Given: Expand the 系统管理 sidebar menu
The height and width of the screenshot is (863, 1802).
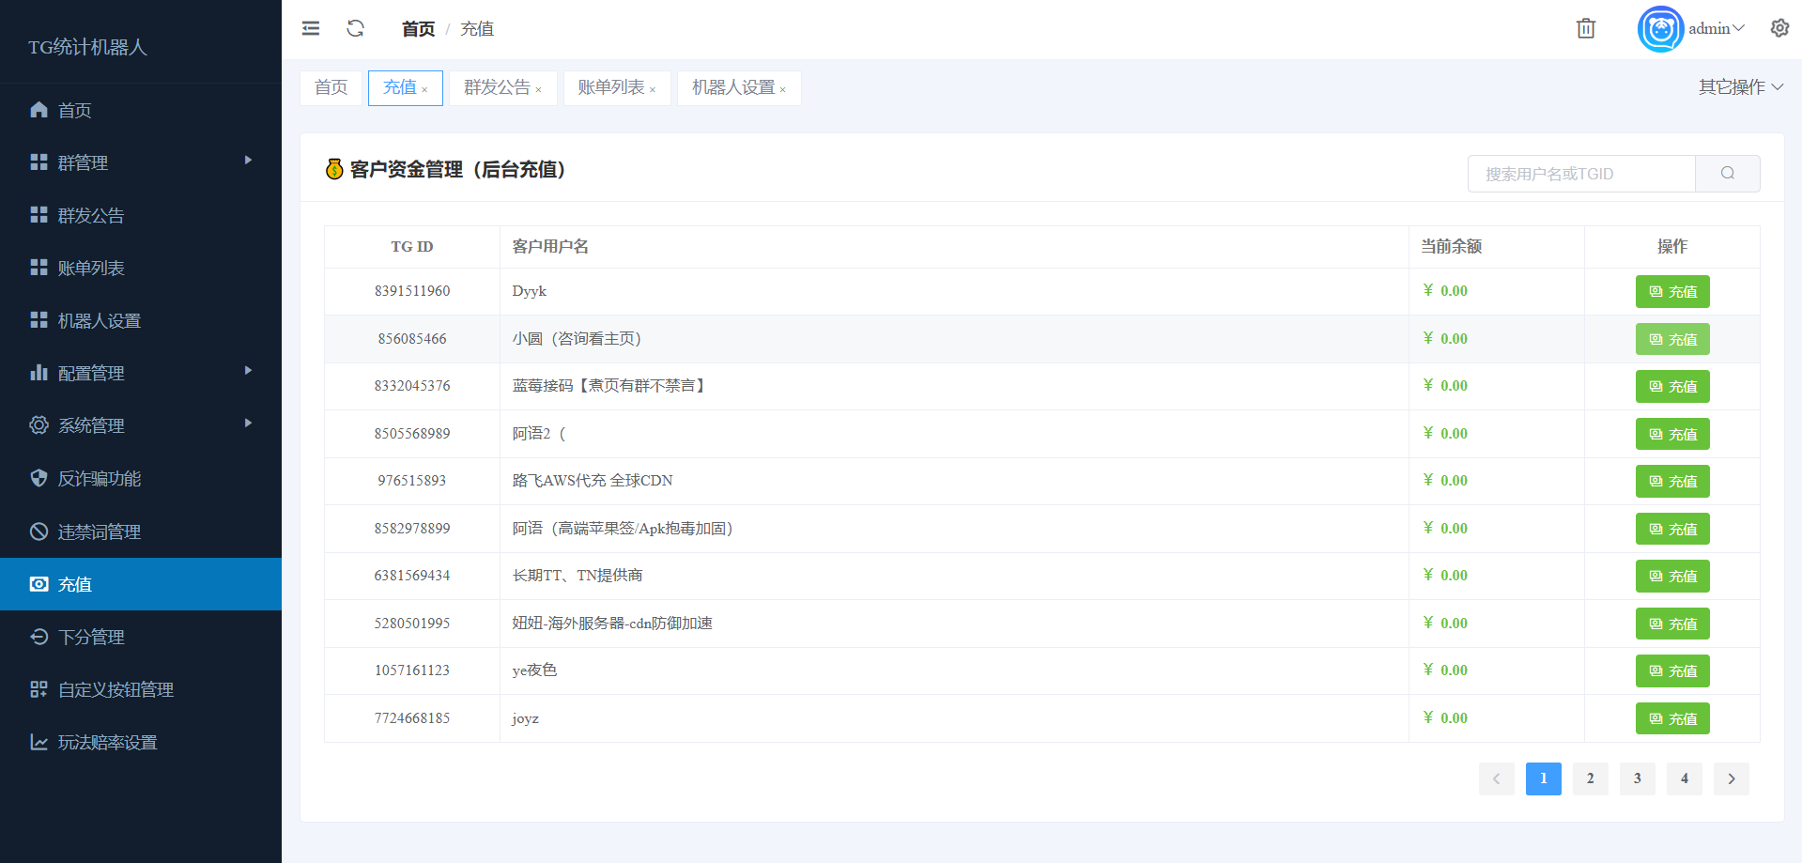Looking at the screenshot, I should click(141, 425).
